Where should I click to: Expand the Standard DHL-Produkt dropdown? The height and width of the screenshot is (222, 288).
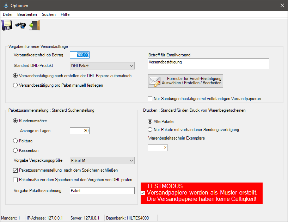[131, 66]
